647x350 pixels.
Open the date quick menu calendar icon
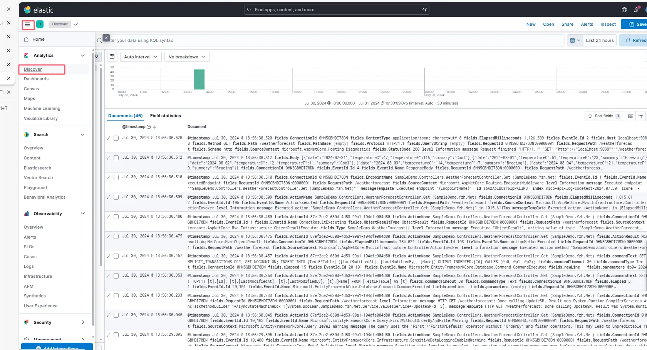tap(575, 40)
